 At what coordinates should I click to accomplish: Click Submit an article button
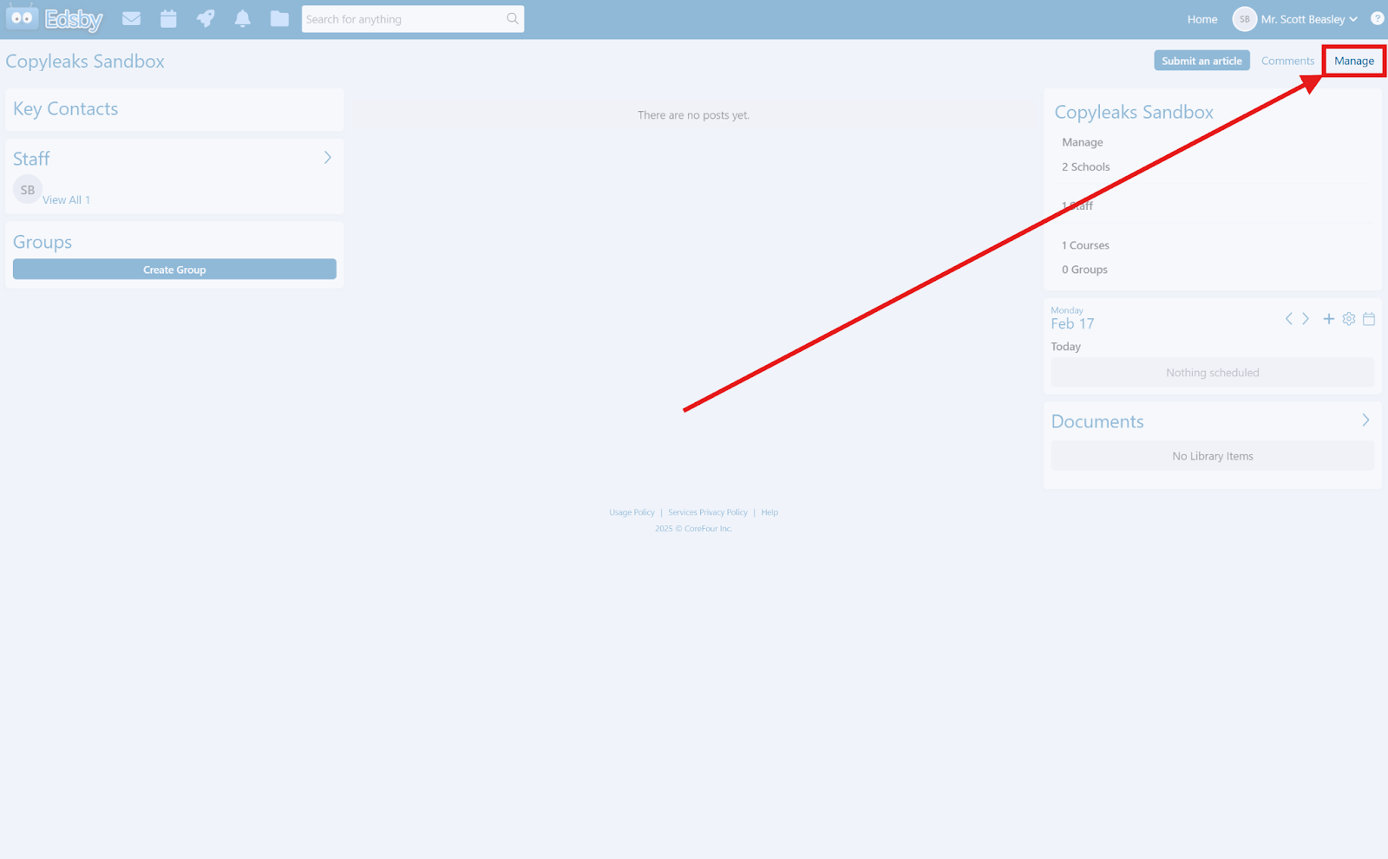[1201, 61]
